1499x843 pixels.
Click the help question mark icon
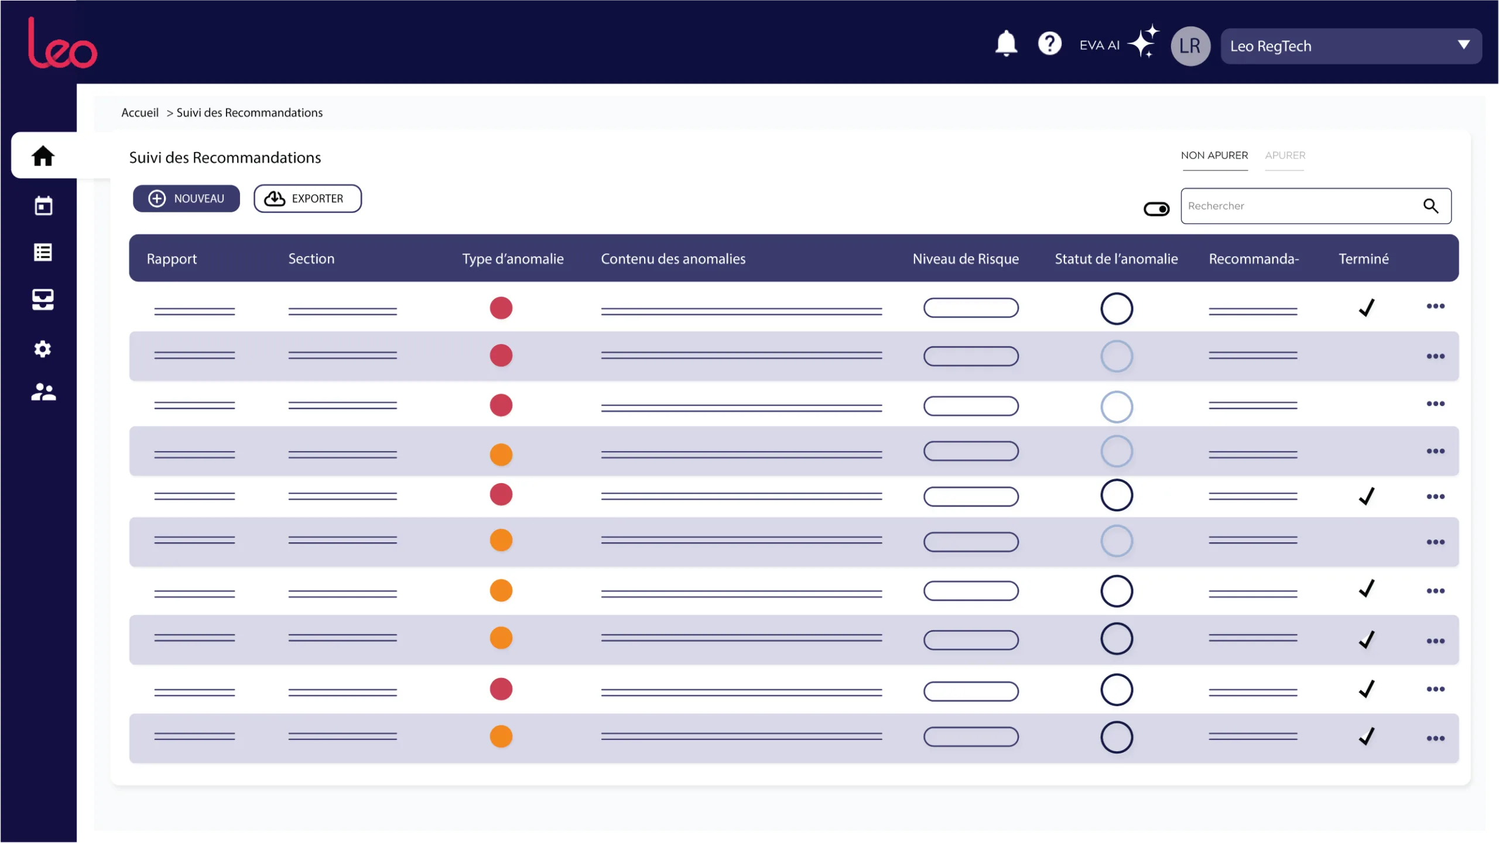[1049, 43]
